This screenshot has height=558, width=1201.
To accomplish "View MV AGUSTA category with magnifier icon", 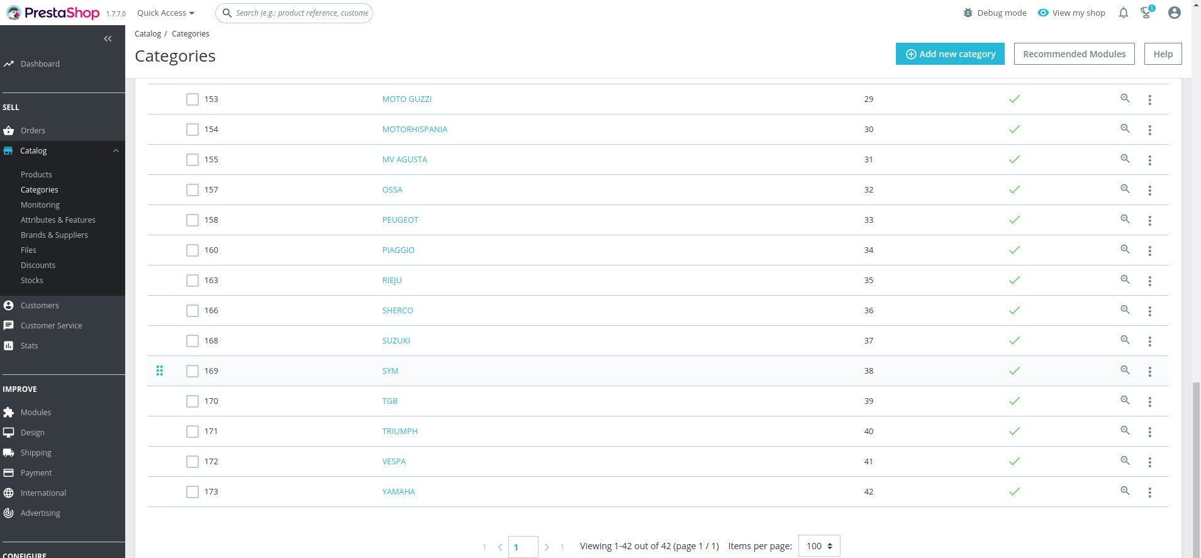I will click(x=1125, y=159).
